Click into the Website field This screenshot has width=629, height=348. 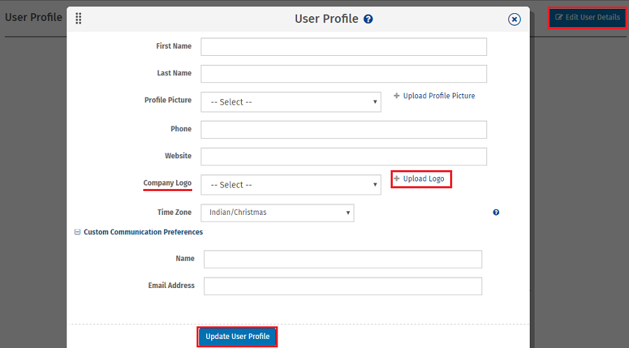pos(343,157)
